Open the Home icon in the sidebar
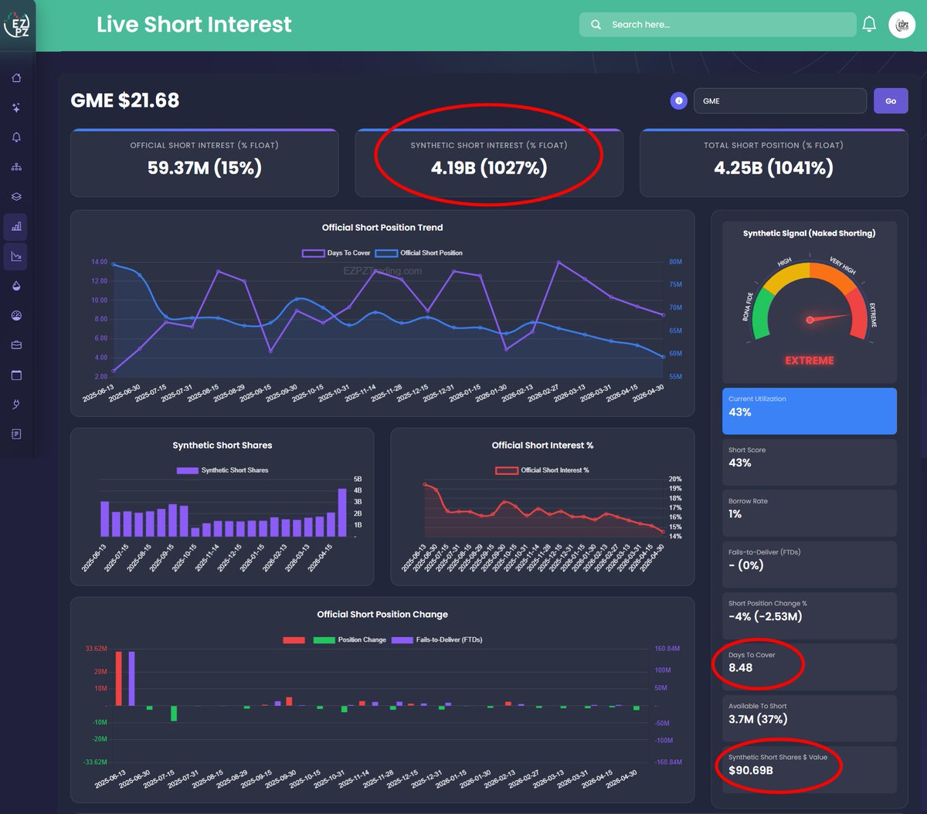927x814 pixels. pos(16,78)
